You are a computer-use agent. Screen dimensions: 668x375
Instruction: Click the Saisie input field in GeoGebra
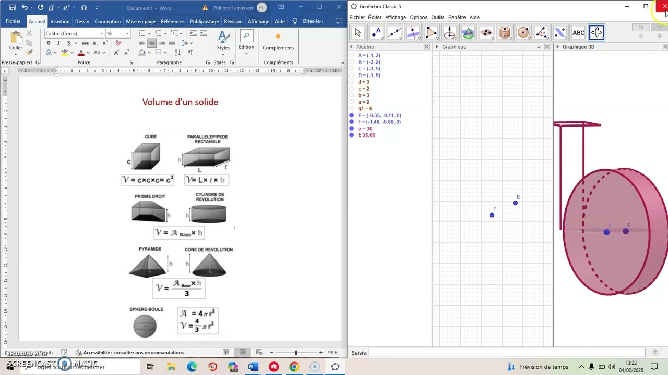pos(506,353)
